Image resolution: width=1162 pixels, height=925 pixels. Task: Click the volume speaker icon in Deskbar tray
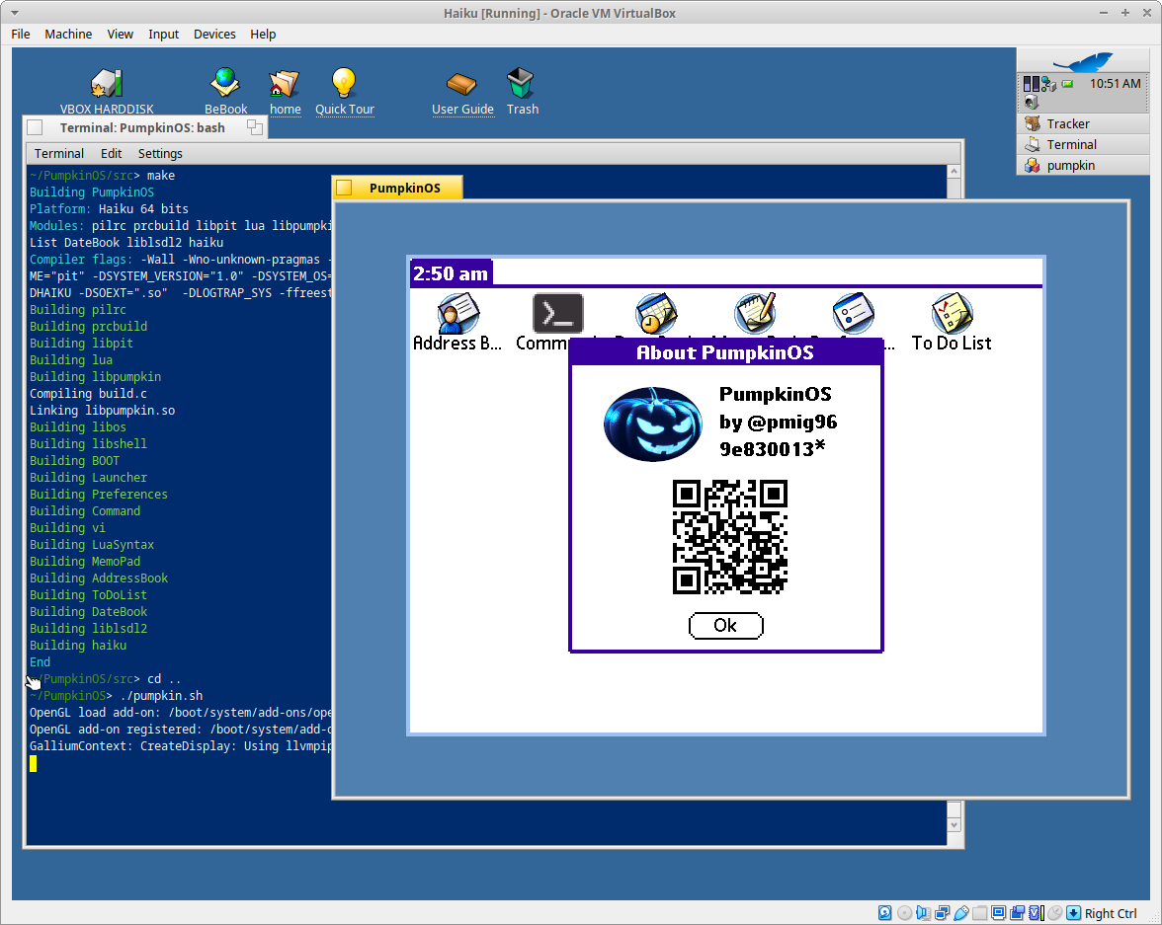pyautogui.click(x=1031, y=103)
